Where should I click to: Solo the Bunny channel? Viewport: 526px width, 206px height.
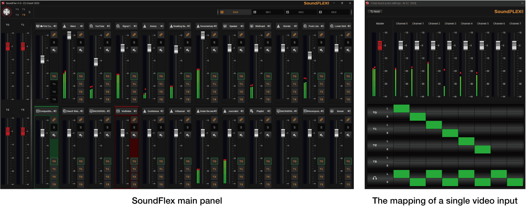pyautogui.click(x=161, y=42)
